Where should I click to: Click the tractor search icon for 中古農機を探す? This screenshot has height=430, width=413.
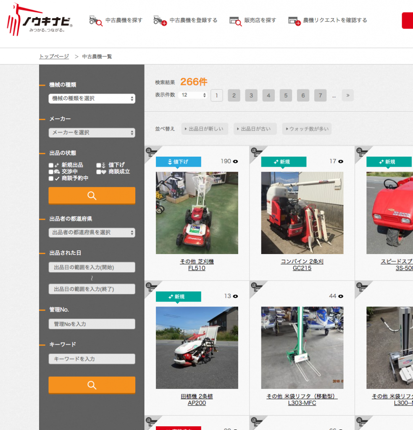point(95,20)
